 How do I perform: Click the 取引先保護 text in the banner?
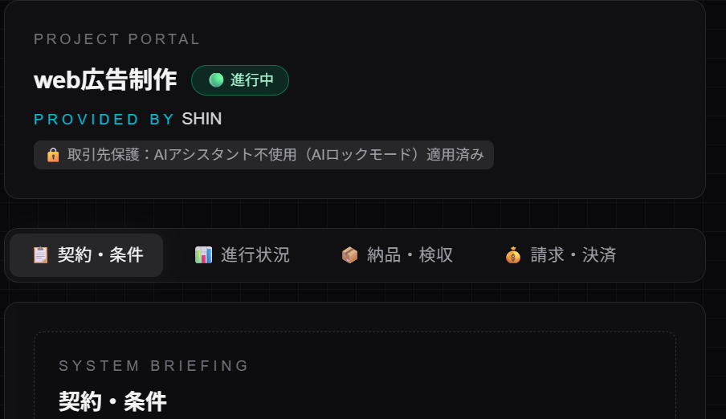(x=104, y=155)
